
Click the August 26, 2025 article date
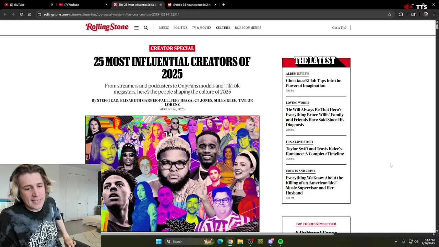[172, 109]
